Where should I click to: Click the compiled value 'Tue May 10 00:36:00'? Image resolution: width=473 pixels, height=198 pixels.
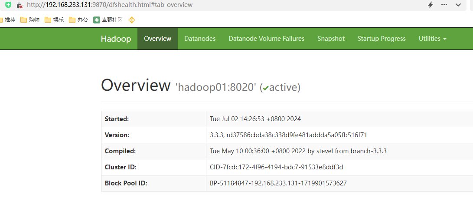coord(298,151)
